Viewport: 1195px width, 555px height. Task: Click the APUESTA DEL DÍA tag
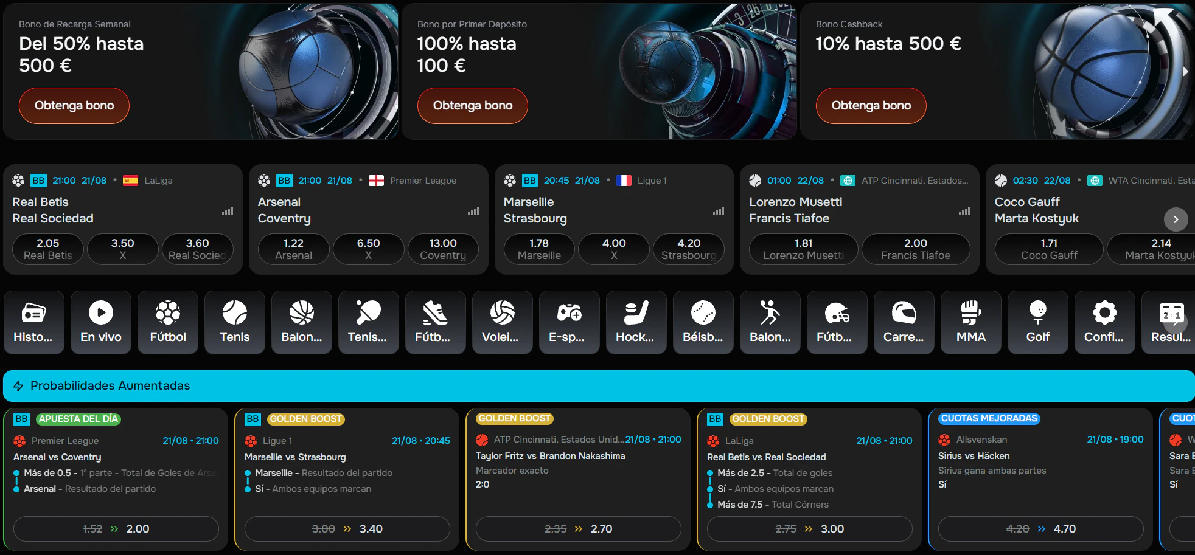pyautogui.click(x=78, y=419)
